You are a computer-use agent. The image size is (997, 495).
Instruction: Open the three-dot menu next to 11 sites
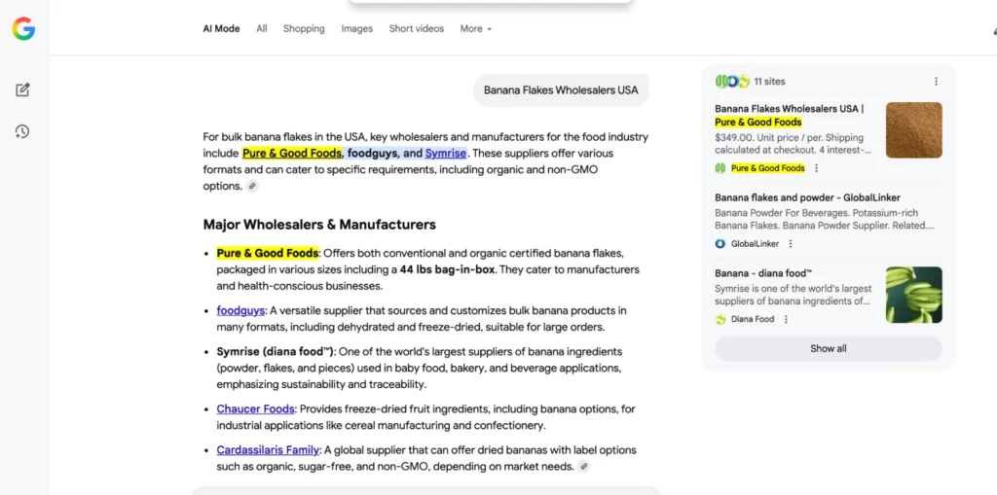pyautogui.click(x=936, y=82)
